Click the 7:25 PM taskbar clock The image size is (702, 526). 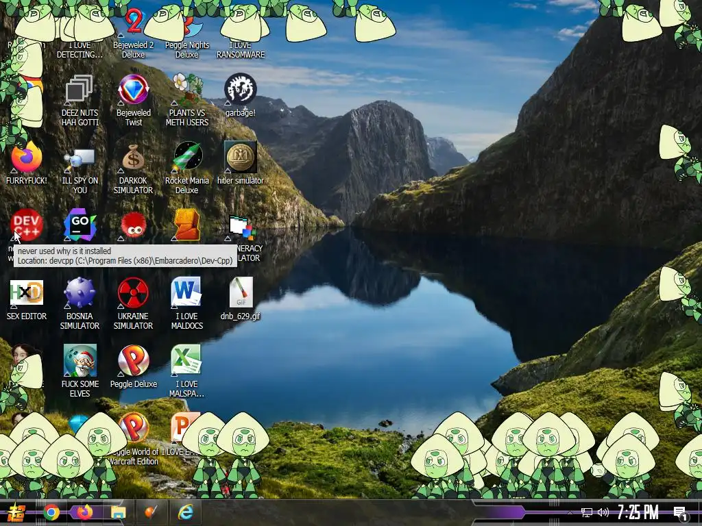tap(638, 512)
